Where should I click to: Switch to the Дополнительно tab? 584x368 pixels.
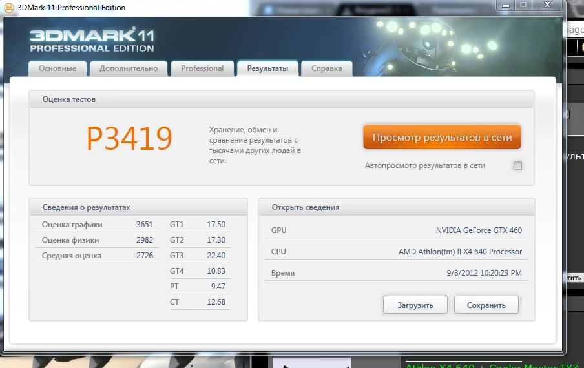pos(129,68)
